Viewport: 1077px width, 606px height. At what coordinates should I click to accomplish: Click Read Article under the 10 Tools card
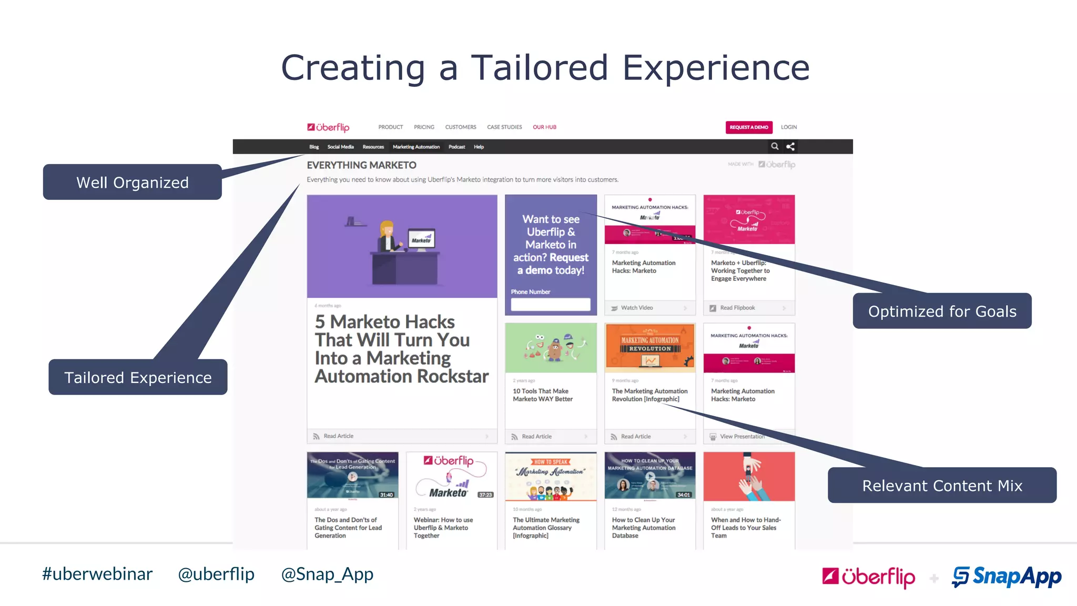coord(537,437)
